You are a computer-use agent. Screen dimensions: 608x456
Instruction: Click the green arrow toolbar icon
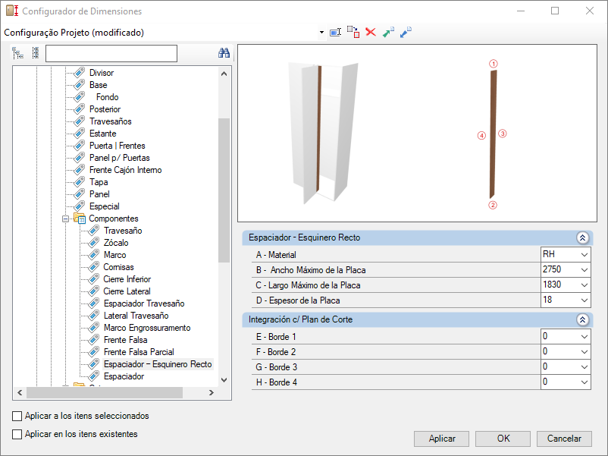tap(388, 32)
